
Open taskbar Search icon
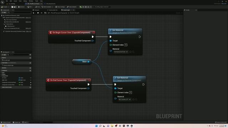pos(100,126)
